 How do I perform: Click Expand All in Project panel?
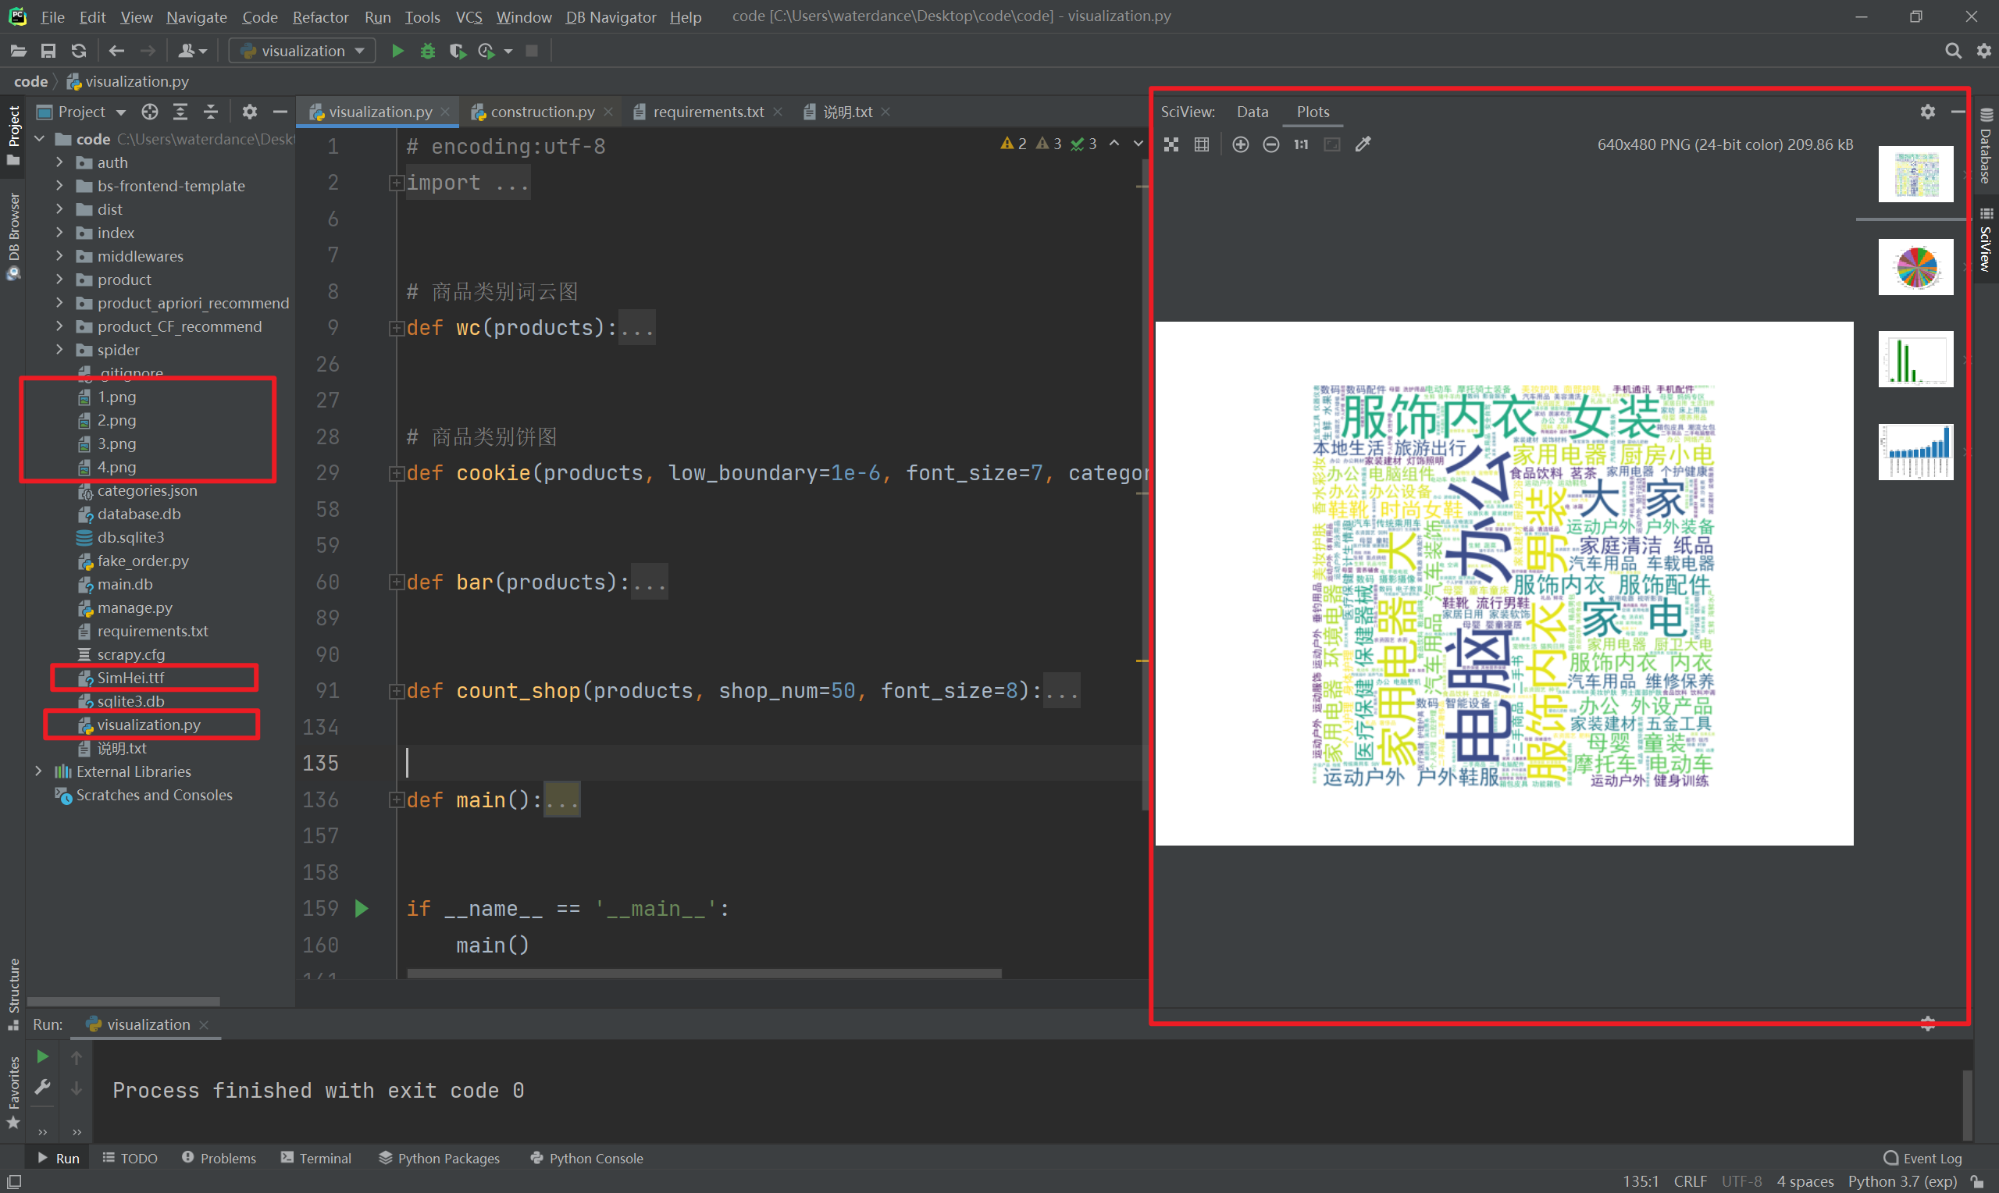coord(180,112)
